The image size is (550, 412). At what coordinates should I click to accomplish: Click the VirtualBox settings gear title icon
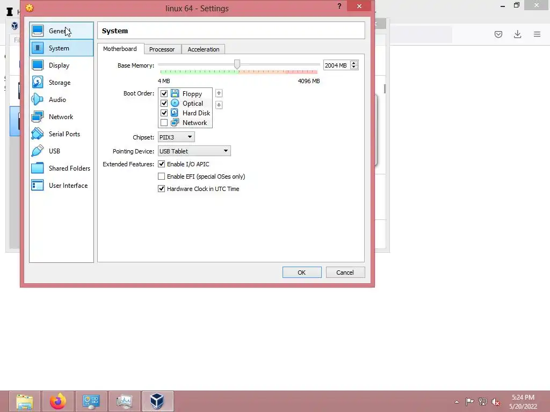click(x=30, y=8)
